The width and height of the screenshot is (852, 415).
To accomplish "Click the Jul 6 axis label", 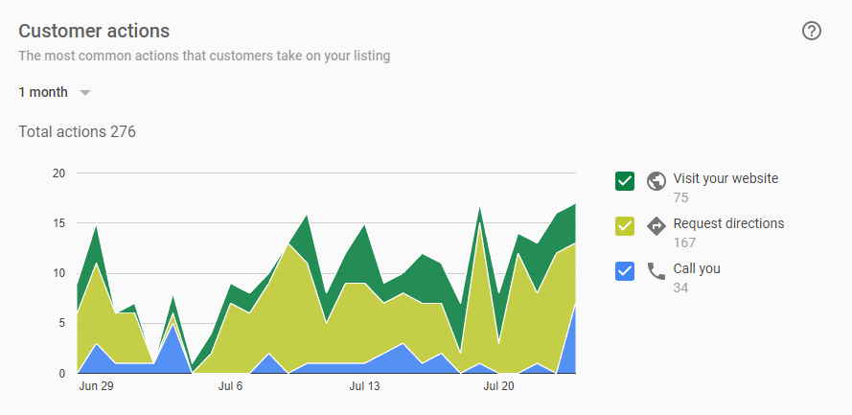I will [230, 387].
